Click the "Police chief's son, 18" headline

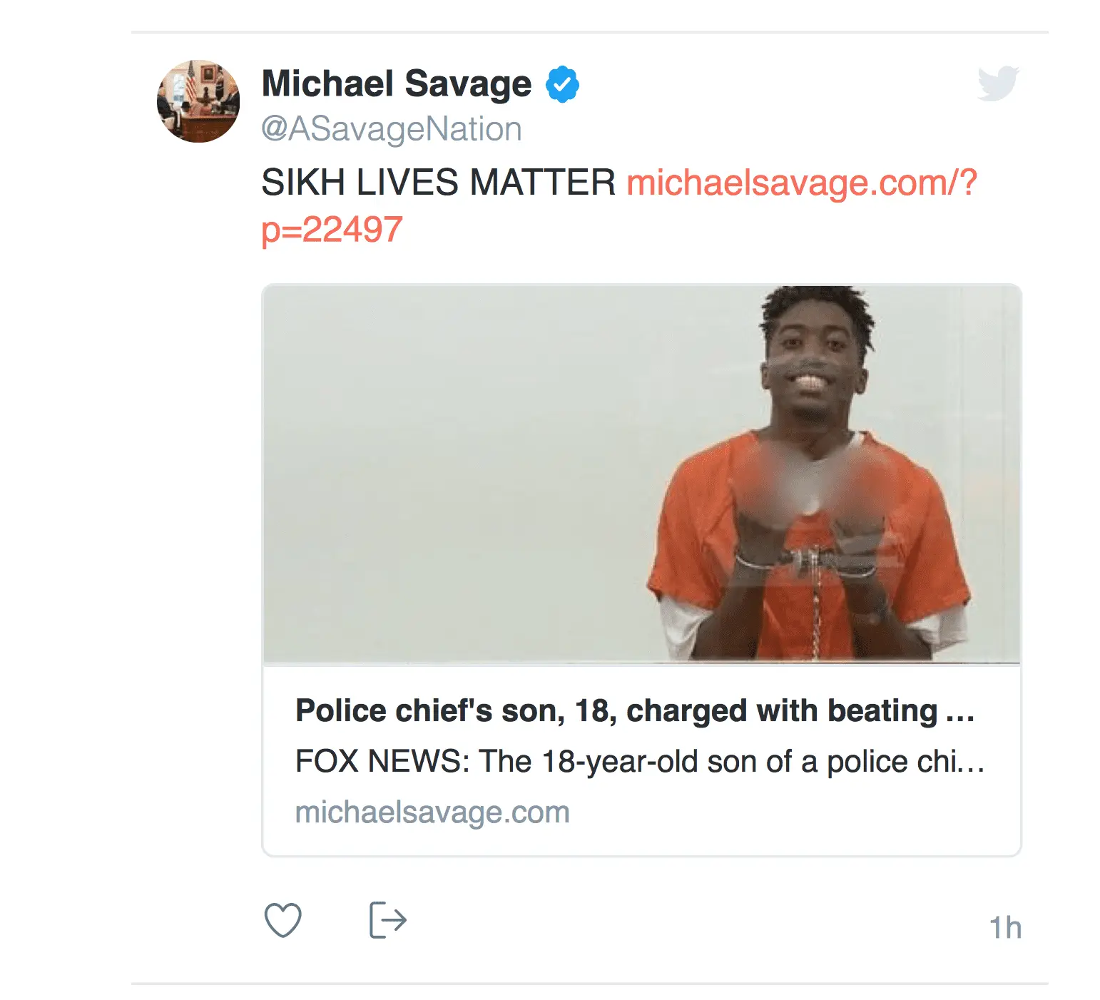(x=616, y=710)
